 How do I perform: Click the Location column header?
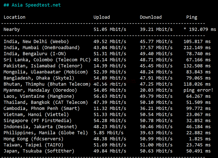(x=14, y=17)
